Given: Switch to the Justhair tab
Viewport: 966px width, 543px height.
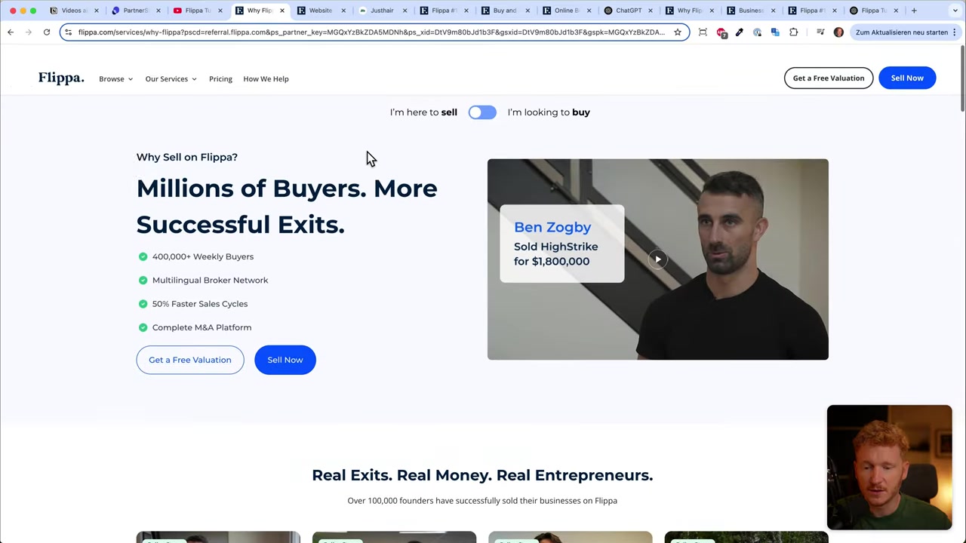Looking at the screenshot, I should [x=382, y=11].
